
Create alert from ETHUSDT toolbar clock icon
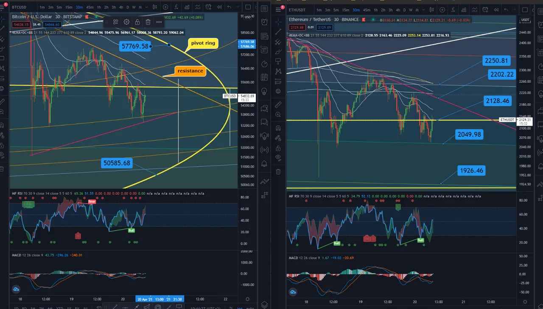485,10
